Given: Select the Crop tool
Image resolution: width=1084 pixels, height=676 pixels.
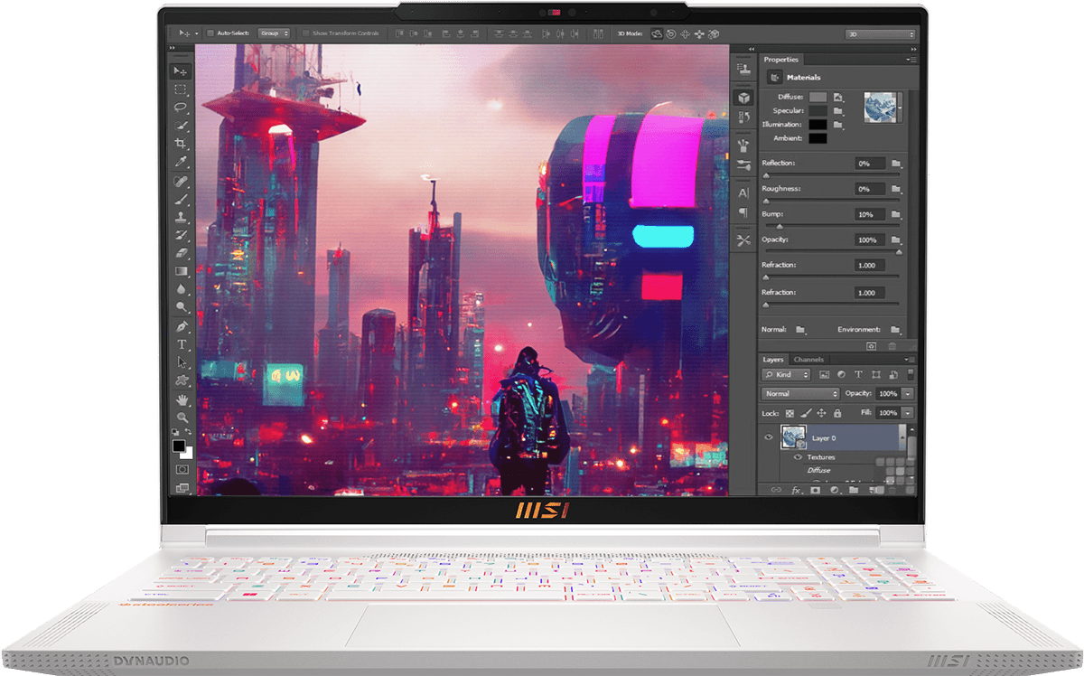Looking at the screenshot, I should pyautogui.click(x=181, y=144).
